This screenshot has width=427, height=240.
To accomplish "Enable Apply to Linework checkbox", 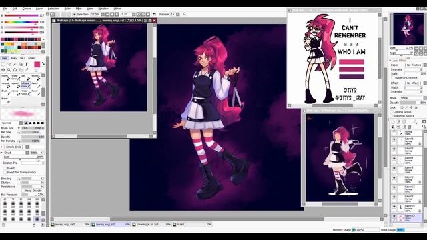I will (x=393, y=77).
